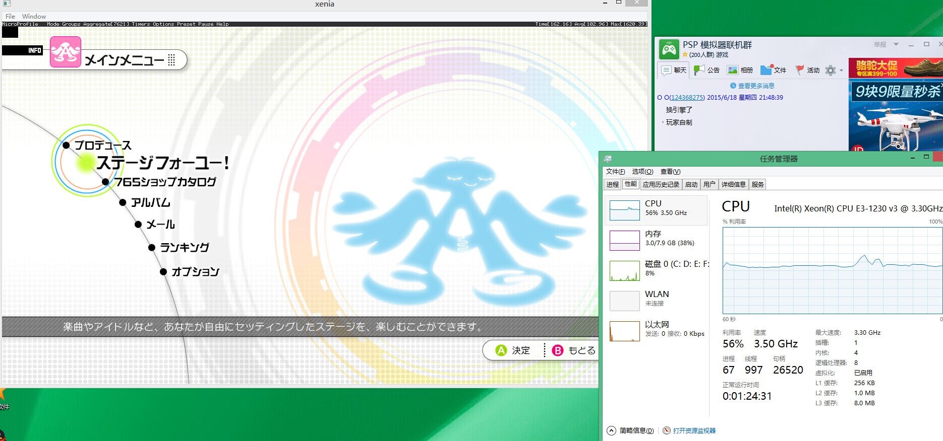Select メール in the game menu
943x441 pixels.
(160, 225)
